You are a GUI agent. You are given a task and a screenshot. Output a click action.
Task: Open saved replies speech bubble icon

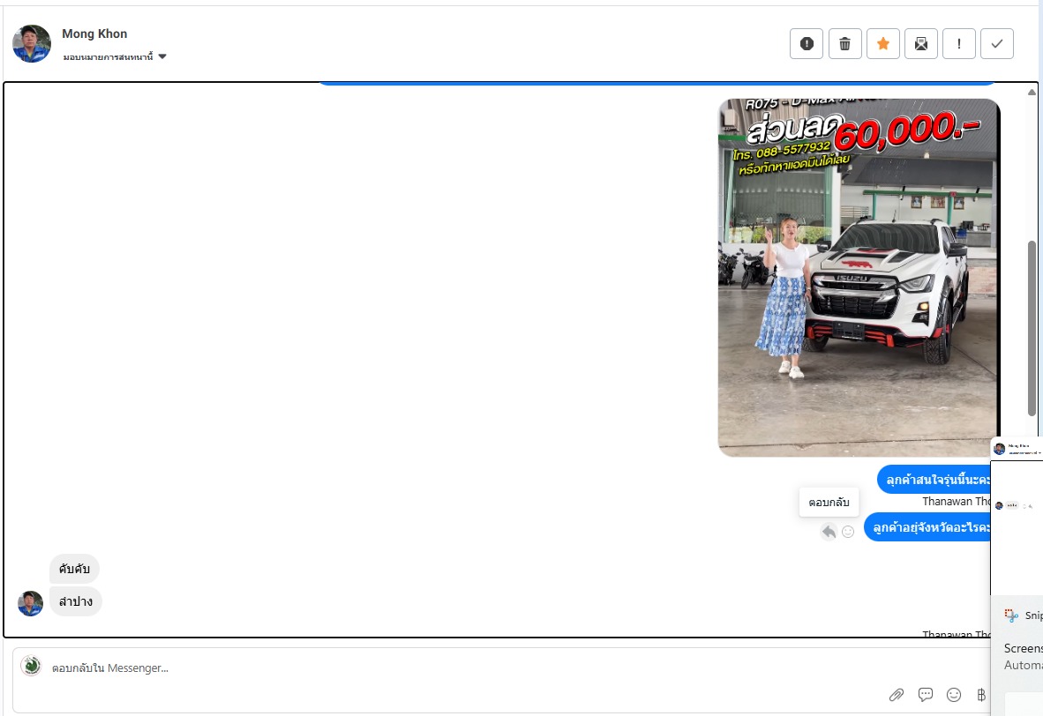point(926,695)
